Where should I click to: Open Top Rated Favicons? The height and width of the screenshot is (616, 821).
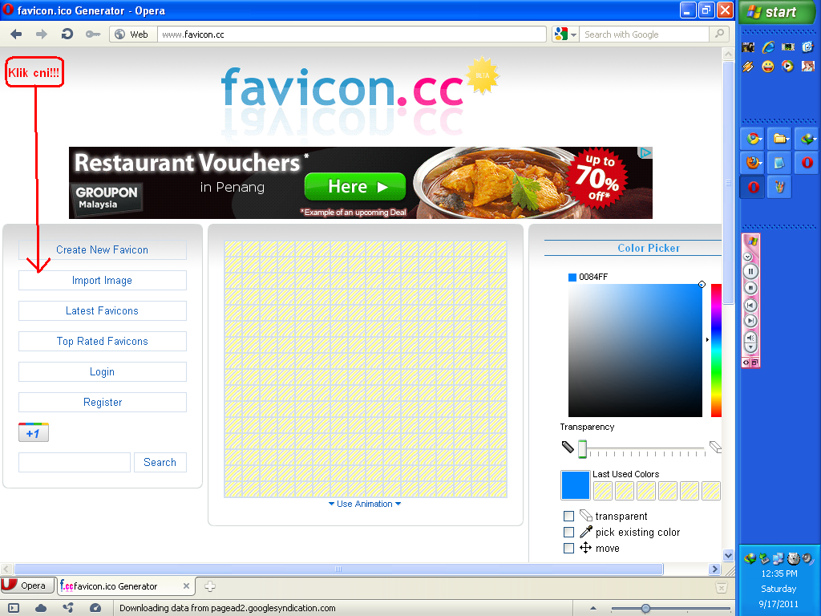(x=102, y=341)
